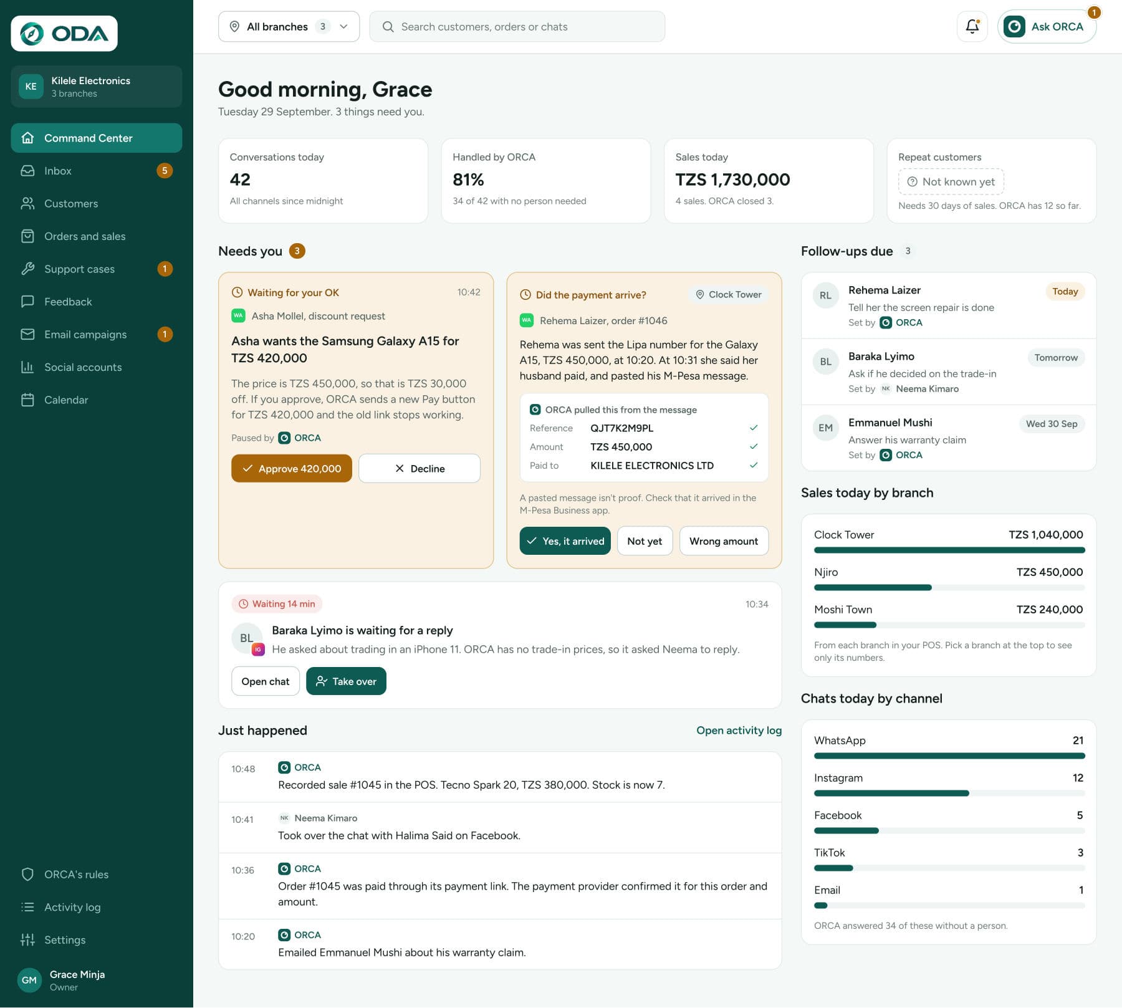1122x1008 pixels.
Task: Click the Wrong amount button
Action: (x=724, y=541)
